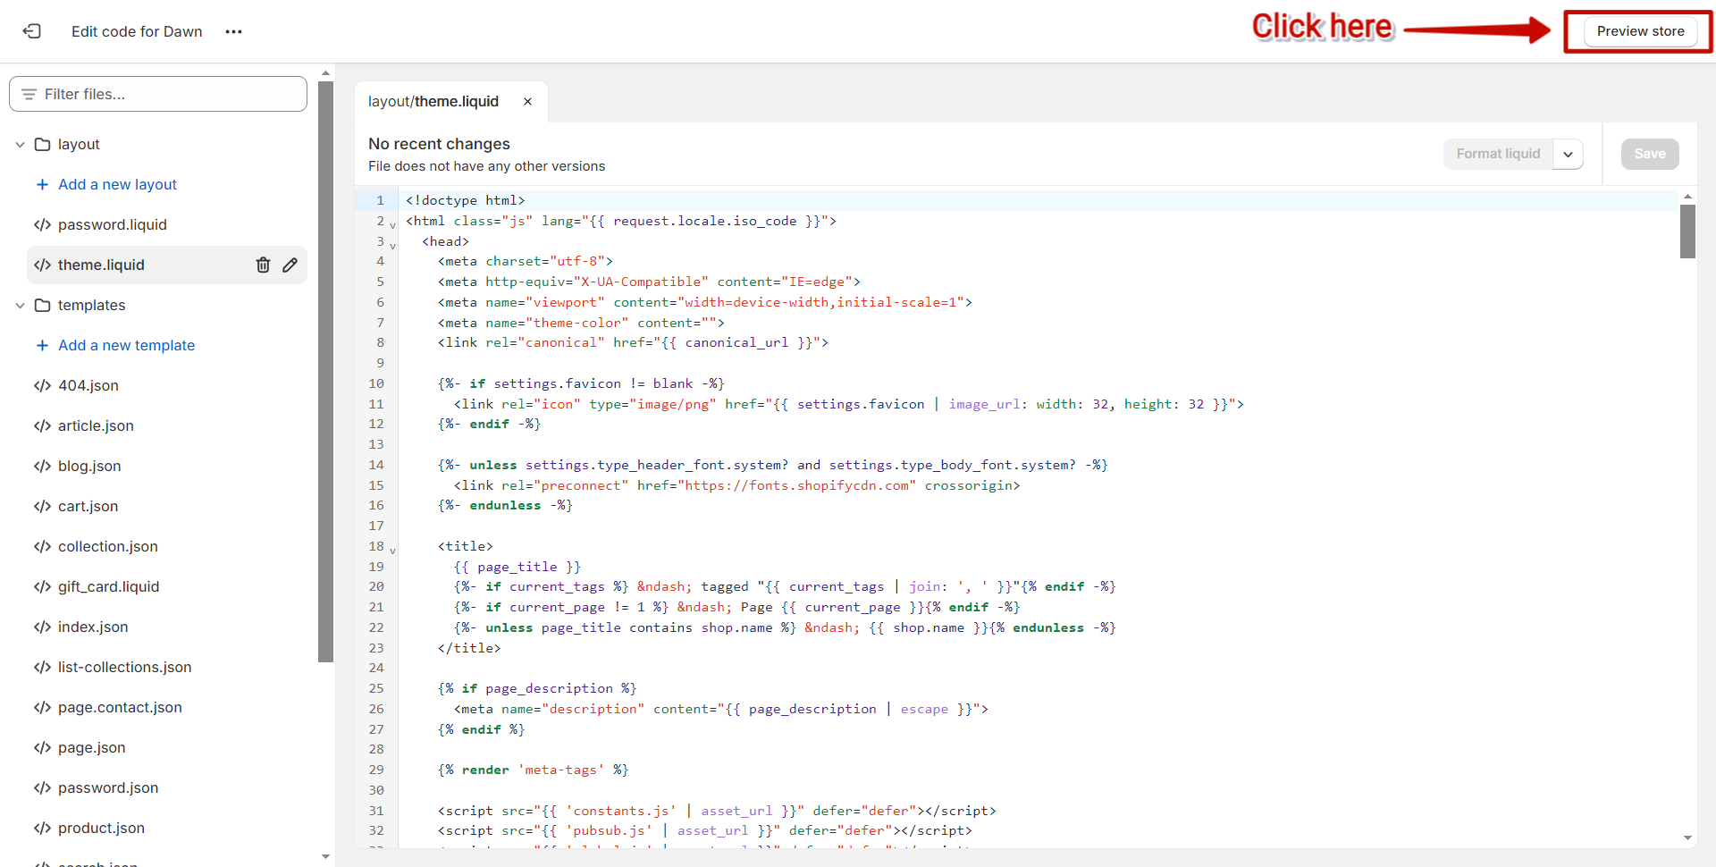Screen dimensions: 1716x867
Task: Click the code icon next to 404.json
Action: point(42,385)
